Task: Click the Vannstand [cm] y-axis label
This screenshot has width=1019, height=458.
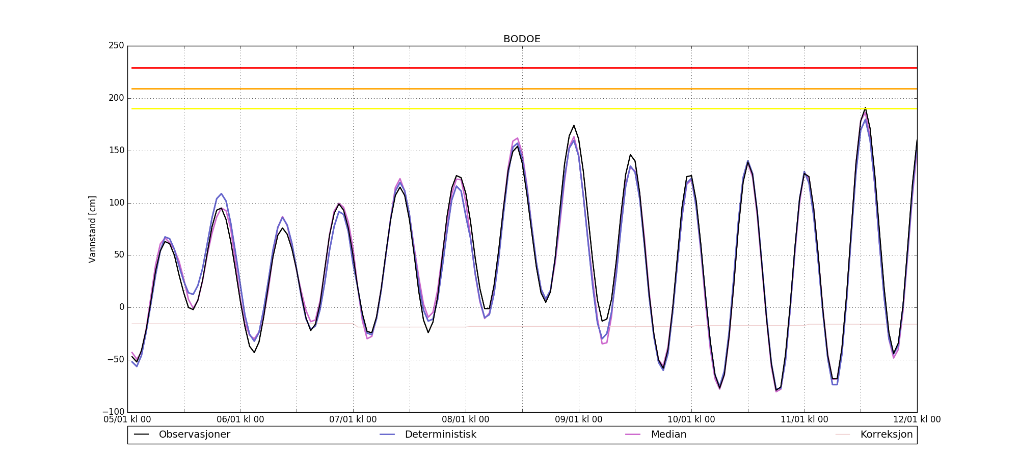Action: 92,229
